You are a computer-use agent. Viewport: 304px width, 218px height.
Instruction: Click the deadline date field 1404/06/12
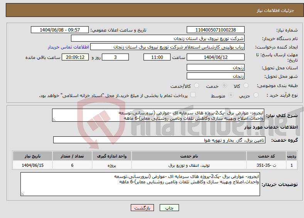[215, 57]
